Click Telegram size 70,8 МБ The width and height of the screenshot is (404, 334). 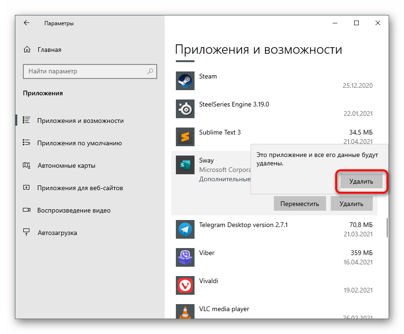click(x=361, y=225)
